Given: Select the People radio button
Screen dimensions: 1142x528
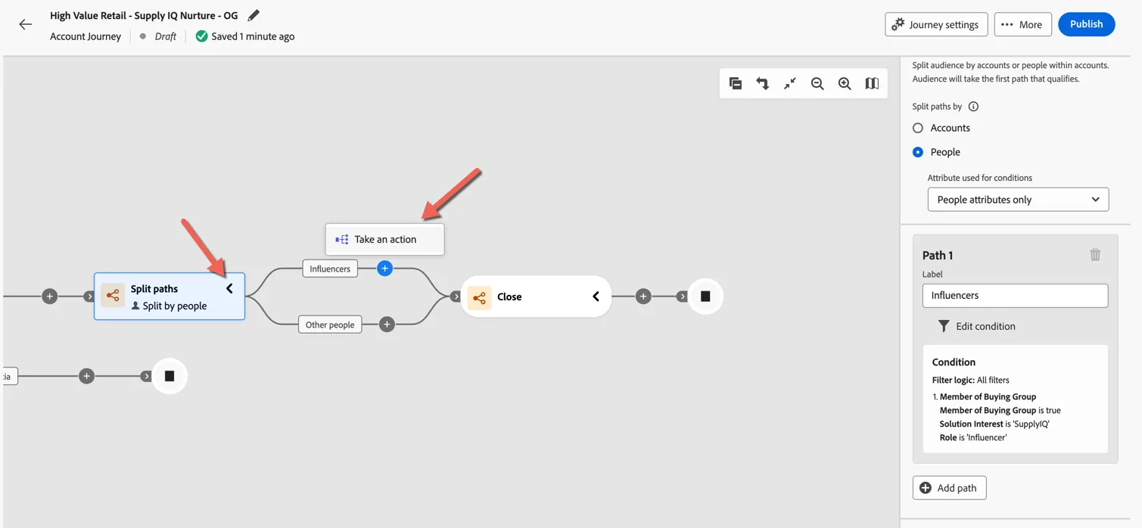Looking at the screenshot, I should [x=918, y=152].
